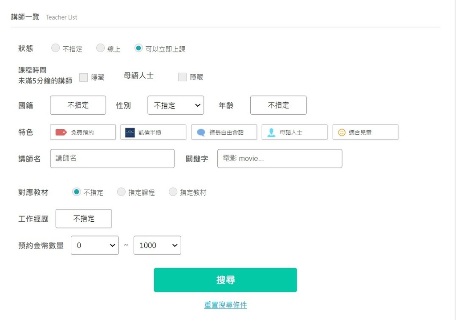The height and width of the screenshot is (320, 456).
Task: Click the person icon for 母語人士 feature
Action: pyautogui.click(x=271, y=132)
